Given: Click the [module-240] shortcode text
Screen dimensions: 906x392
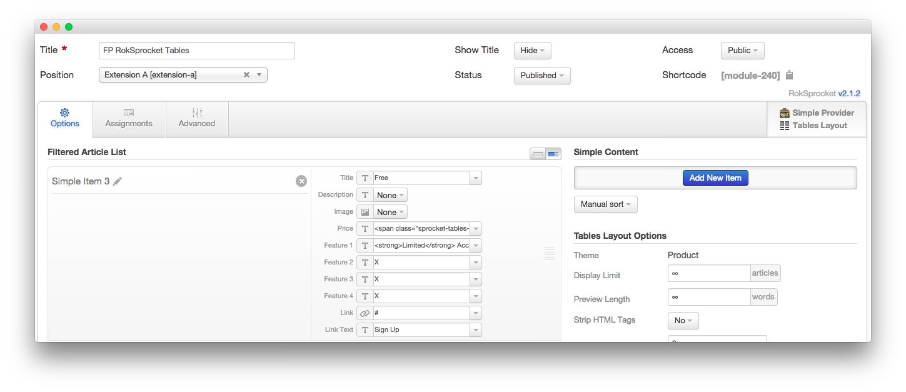Looking at the screenshot, I should [x=750, y=76].
